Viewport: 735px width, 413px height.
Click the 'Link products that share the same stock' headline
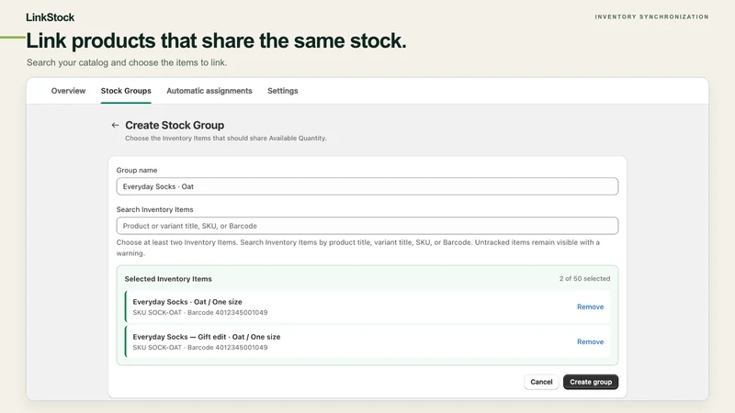216,40
